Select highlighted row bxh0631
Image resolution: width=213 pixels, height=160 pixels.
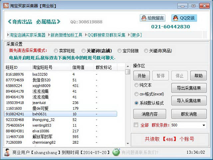tap(61, 114)
